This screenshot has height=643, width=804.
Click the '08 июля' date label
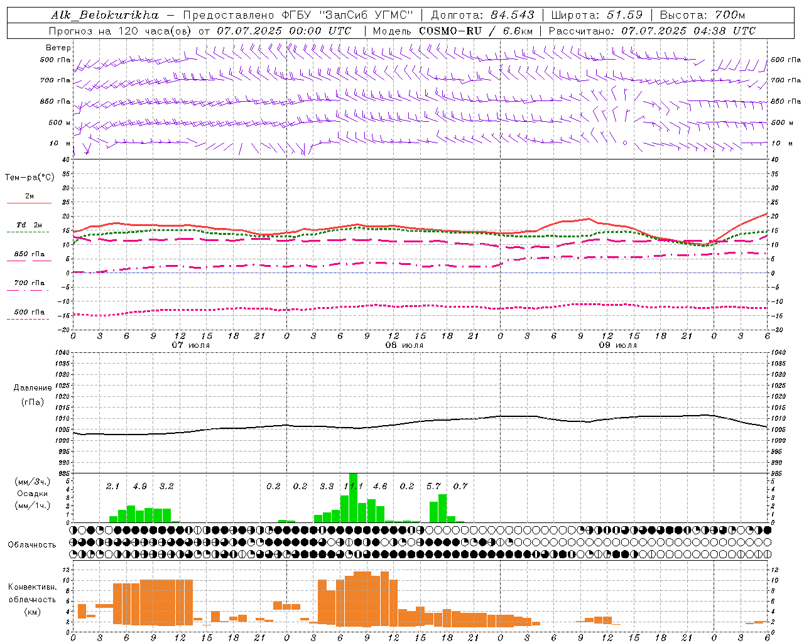[405, 345]
